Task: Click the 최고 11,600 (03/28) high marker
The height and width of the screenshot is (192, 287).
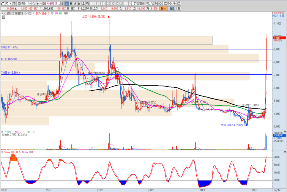Action: point(96,17)
